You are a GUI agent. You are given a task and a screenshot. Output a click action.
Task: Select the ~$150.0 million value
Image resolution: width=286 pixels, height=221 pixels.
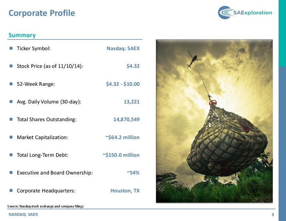121,155
